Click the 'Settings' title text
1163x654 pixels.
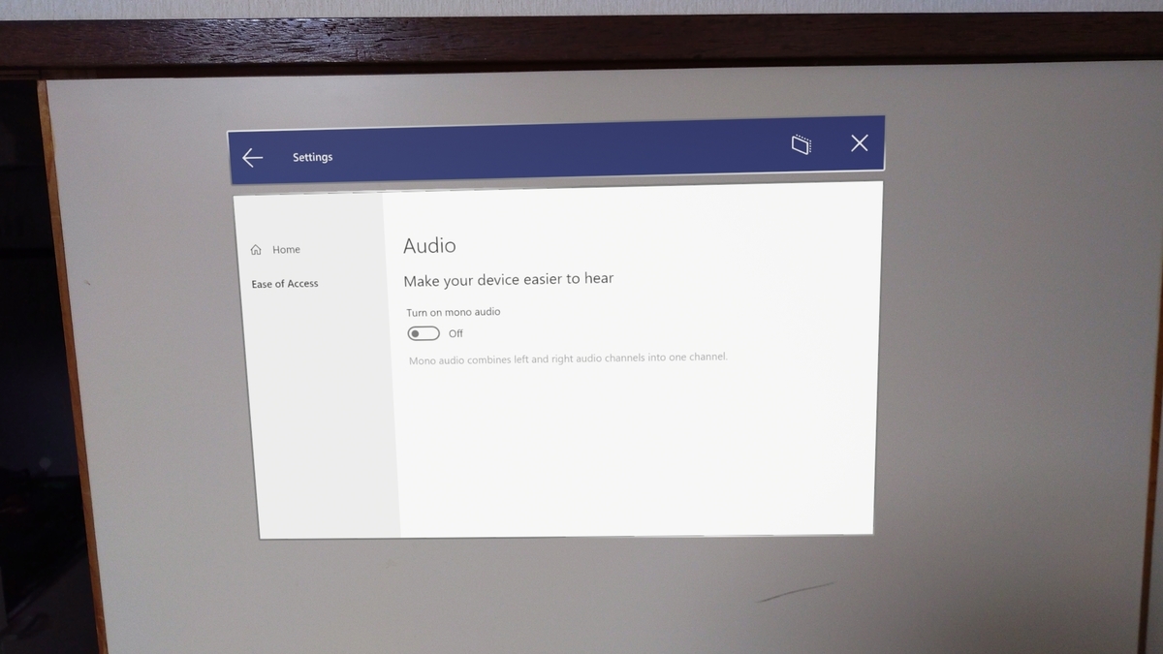coord(312,157)
